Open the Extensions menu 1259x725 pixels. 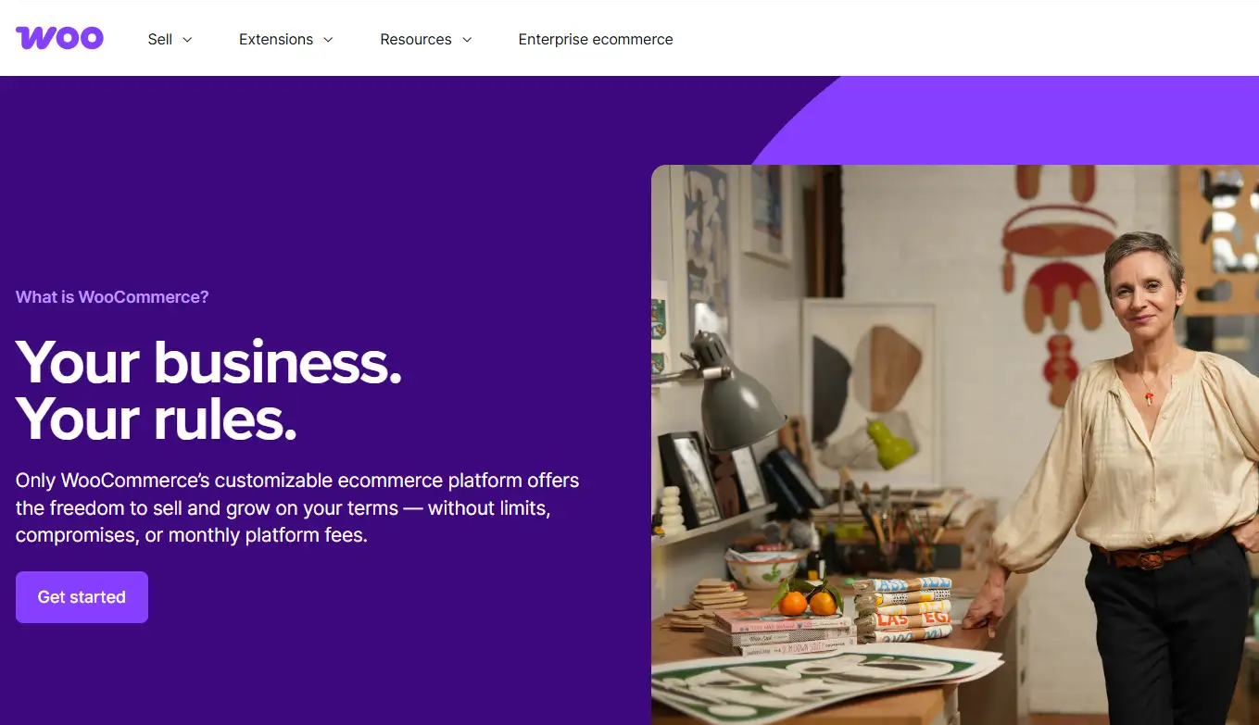click(276, 39)
